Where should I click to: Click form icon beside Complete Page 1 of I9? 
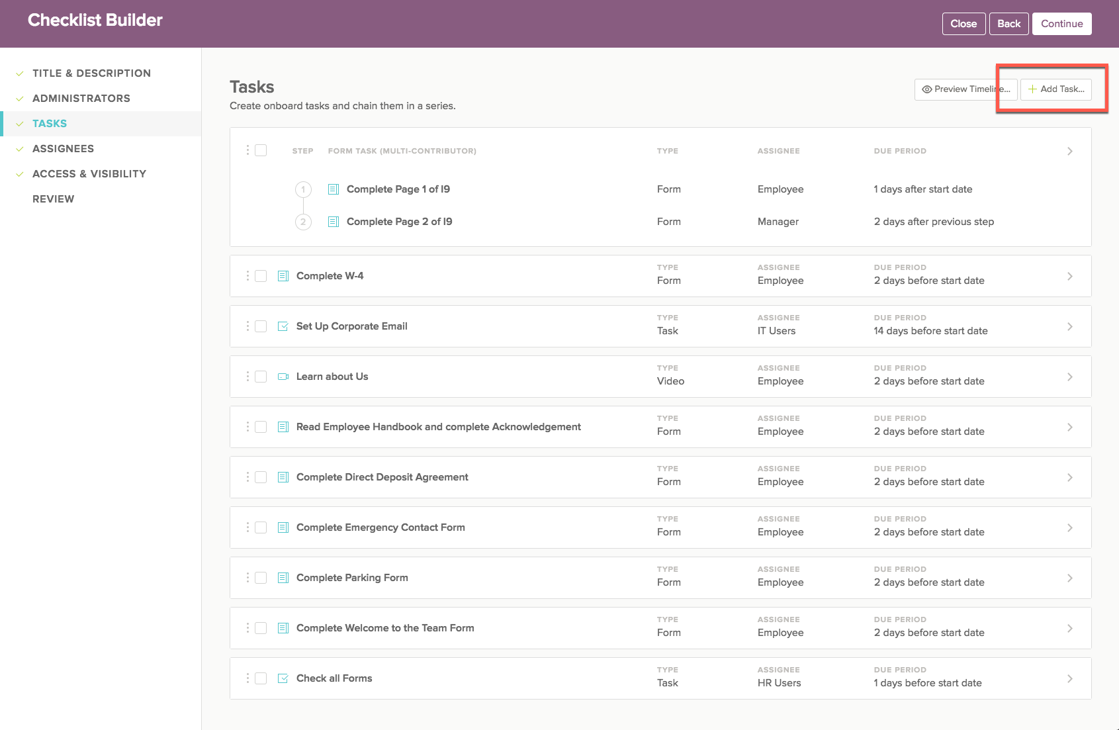[x=334, y=189]
